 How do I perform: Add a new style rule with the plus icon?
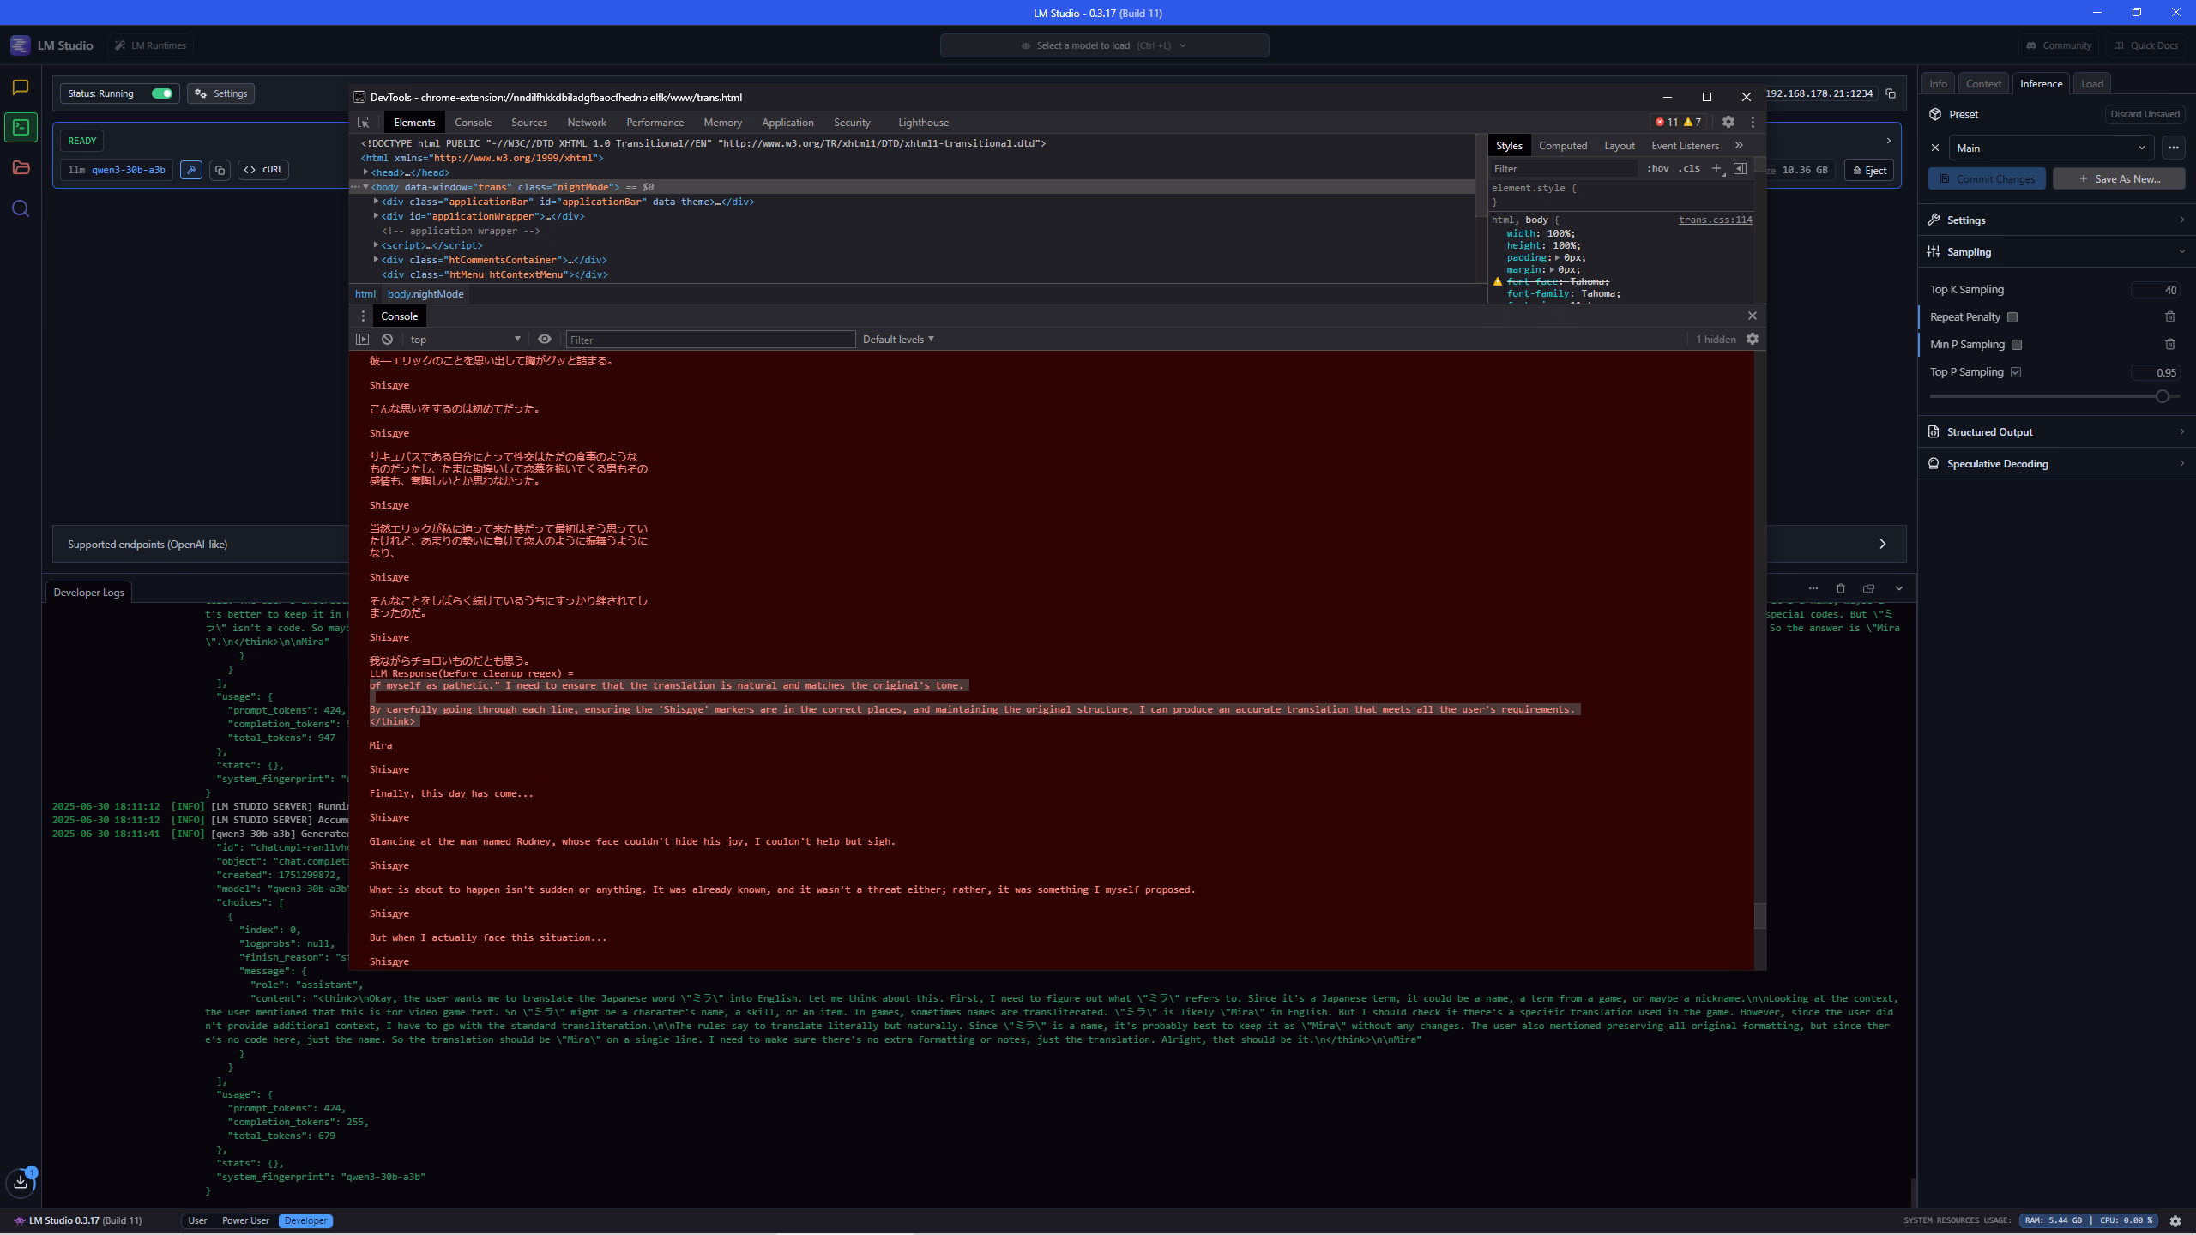(x=1716, y=168)
